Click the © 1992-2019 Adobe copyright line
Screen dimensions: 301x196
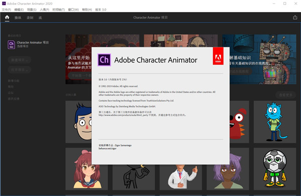[118, 86]
